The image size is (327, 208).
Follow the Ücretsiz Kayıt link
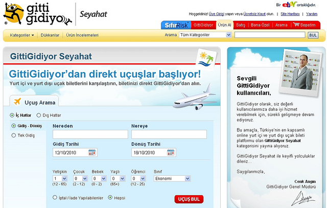coord(254,14)
